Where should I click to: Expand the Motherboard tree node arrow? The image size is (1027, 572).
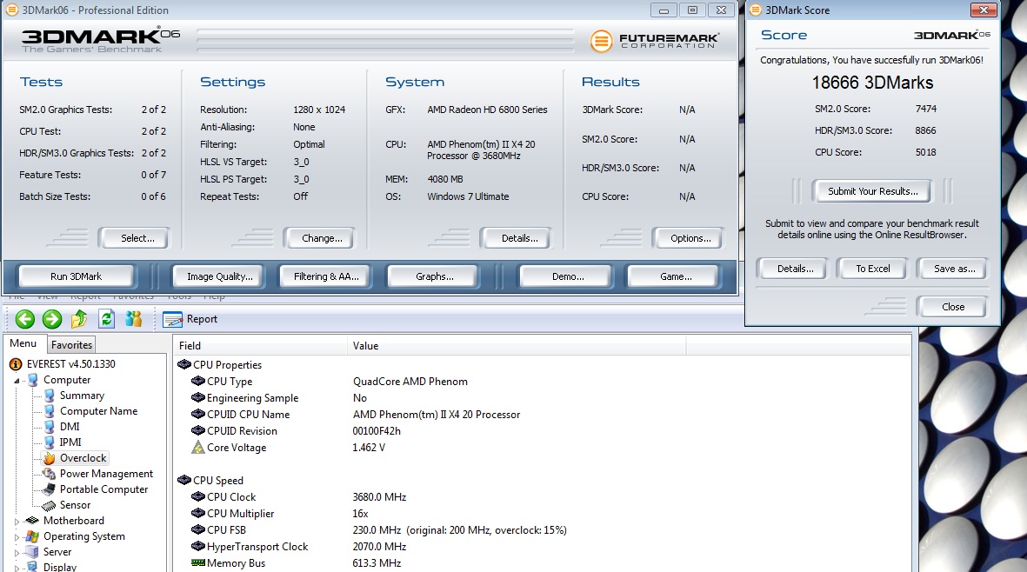(17, 521)
